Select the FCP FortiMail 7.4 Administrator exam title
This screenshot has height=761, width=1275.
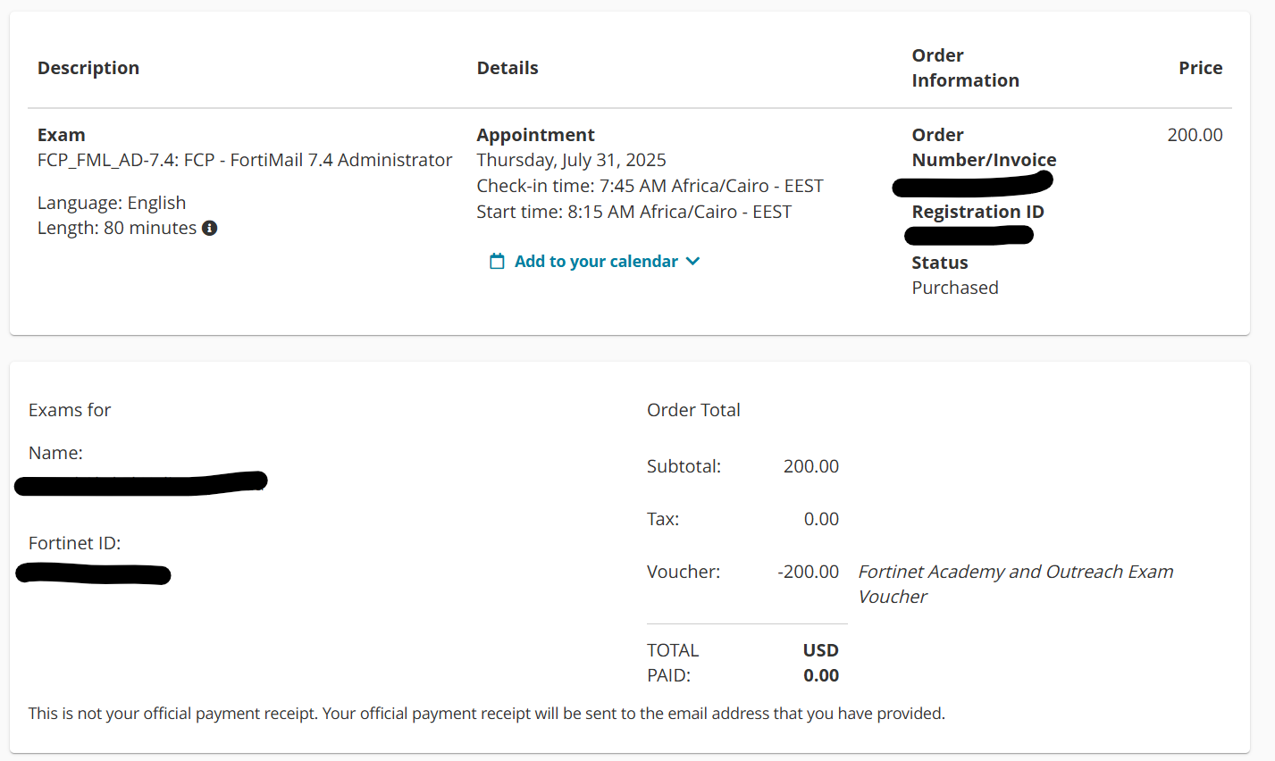coord(245,160)
